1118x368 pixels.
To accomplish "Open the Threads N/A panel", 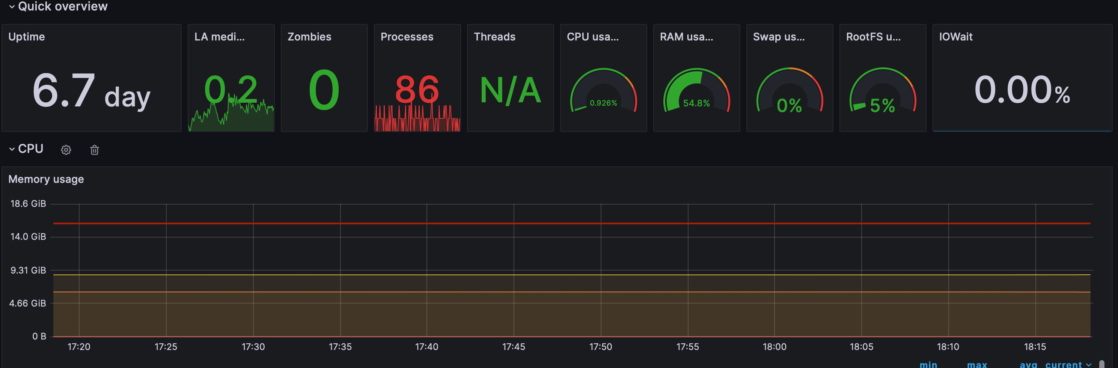I will [x=511, y=78].
